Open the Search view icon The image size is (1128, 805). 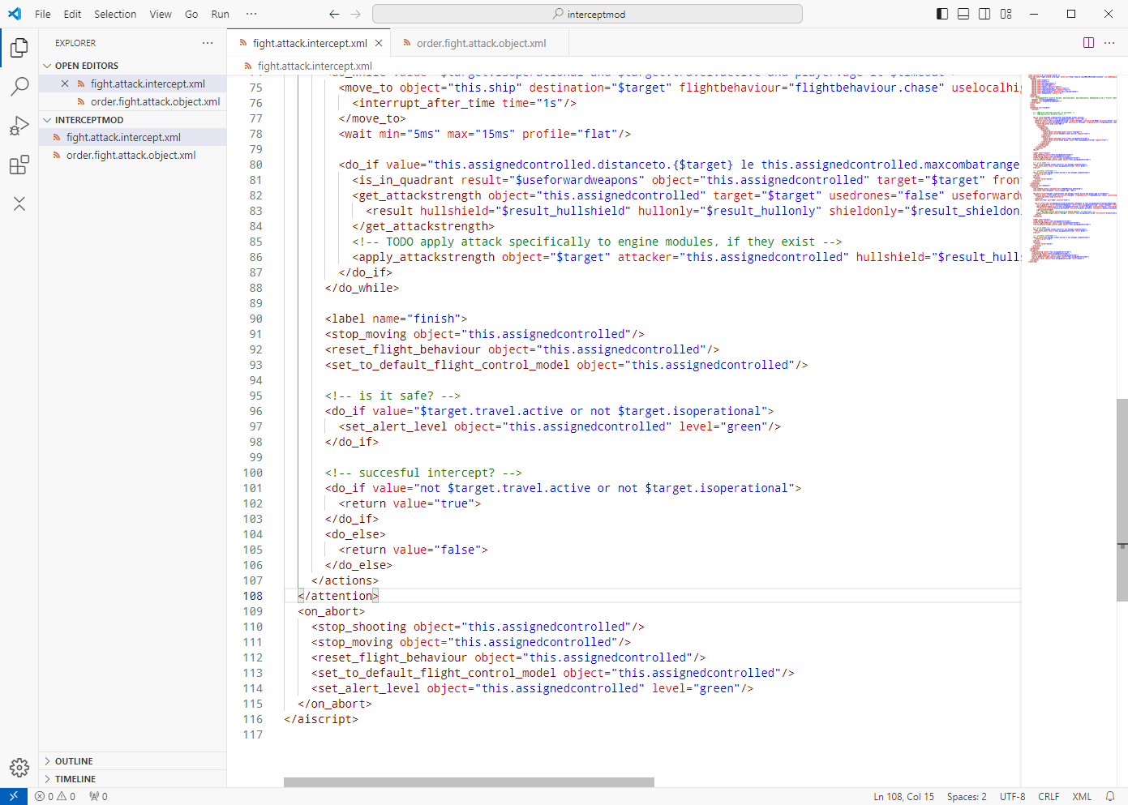(19, 87)
